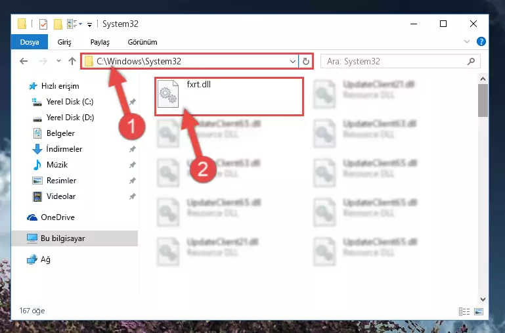Click the 167 öğe status text
The image size is (505, 333).
coord(32,311)
